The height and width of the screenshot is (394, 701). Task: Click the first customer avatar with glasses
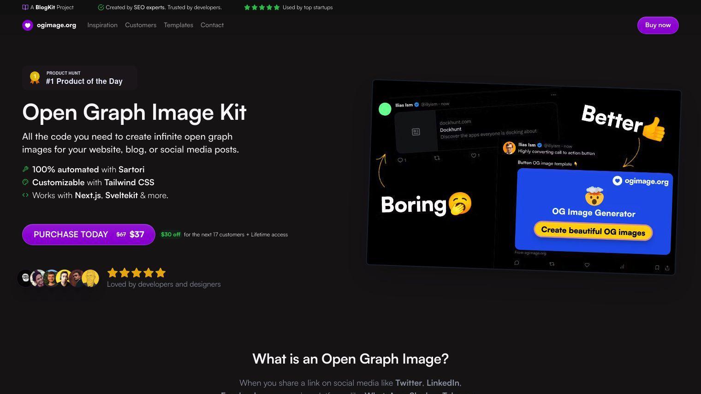click(25, 278)
